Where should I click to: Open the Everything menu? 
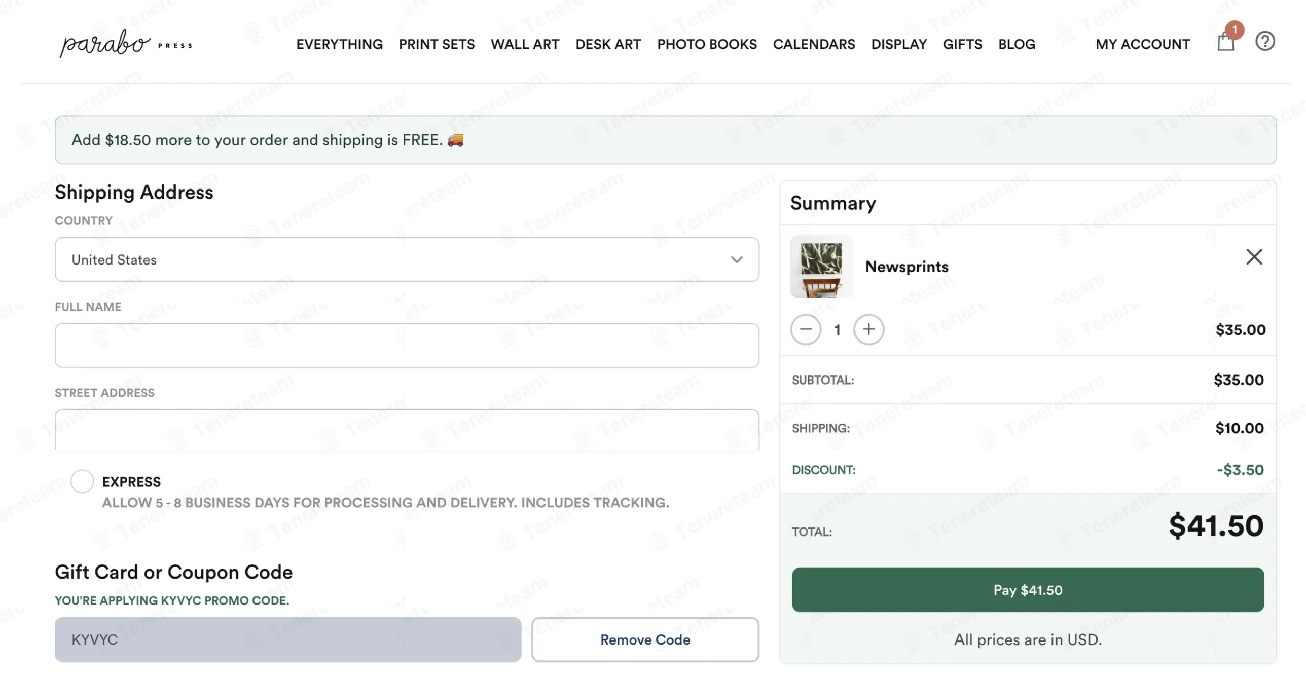pyautogui.click(x=339, y=44)
